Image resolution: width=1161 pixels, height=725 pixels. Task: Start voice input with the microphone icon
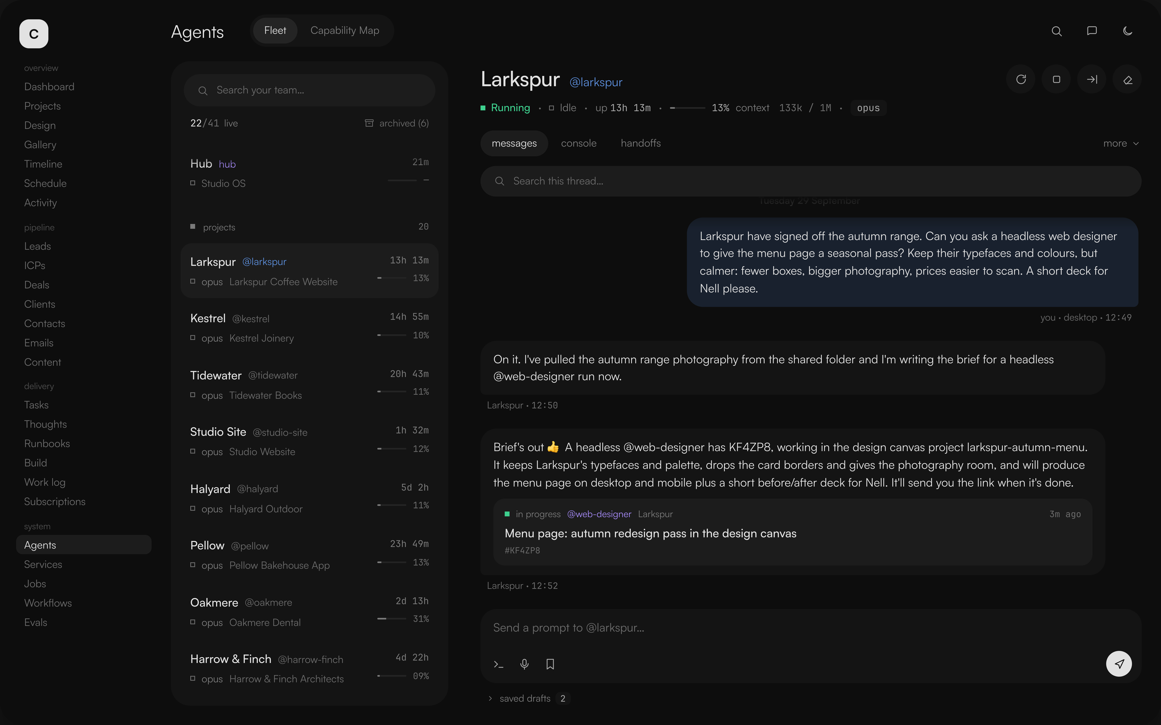pyautogui.click(x=524, y=664)
